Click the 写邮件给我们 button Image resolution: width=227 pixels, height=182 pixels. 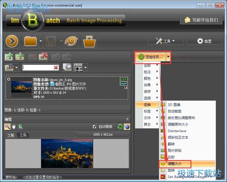[x=201, y=20]
